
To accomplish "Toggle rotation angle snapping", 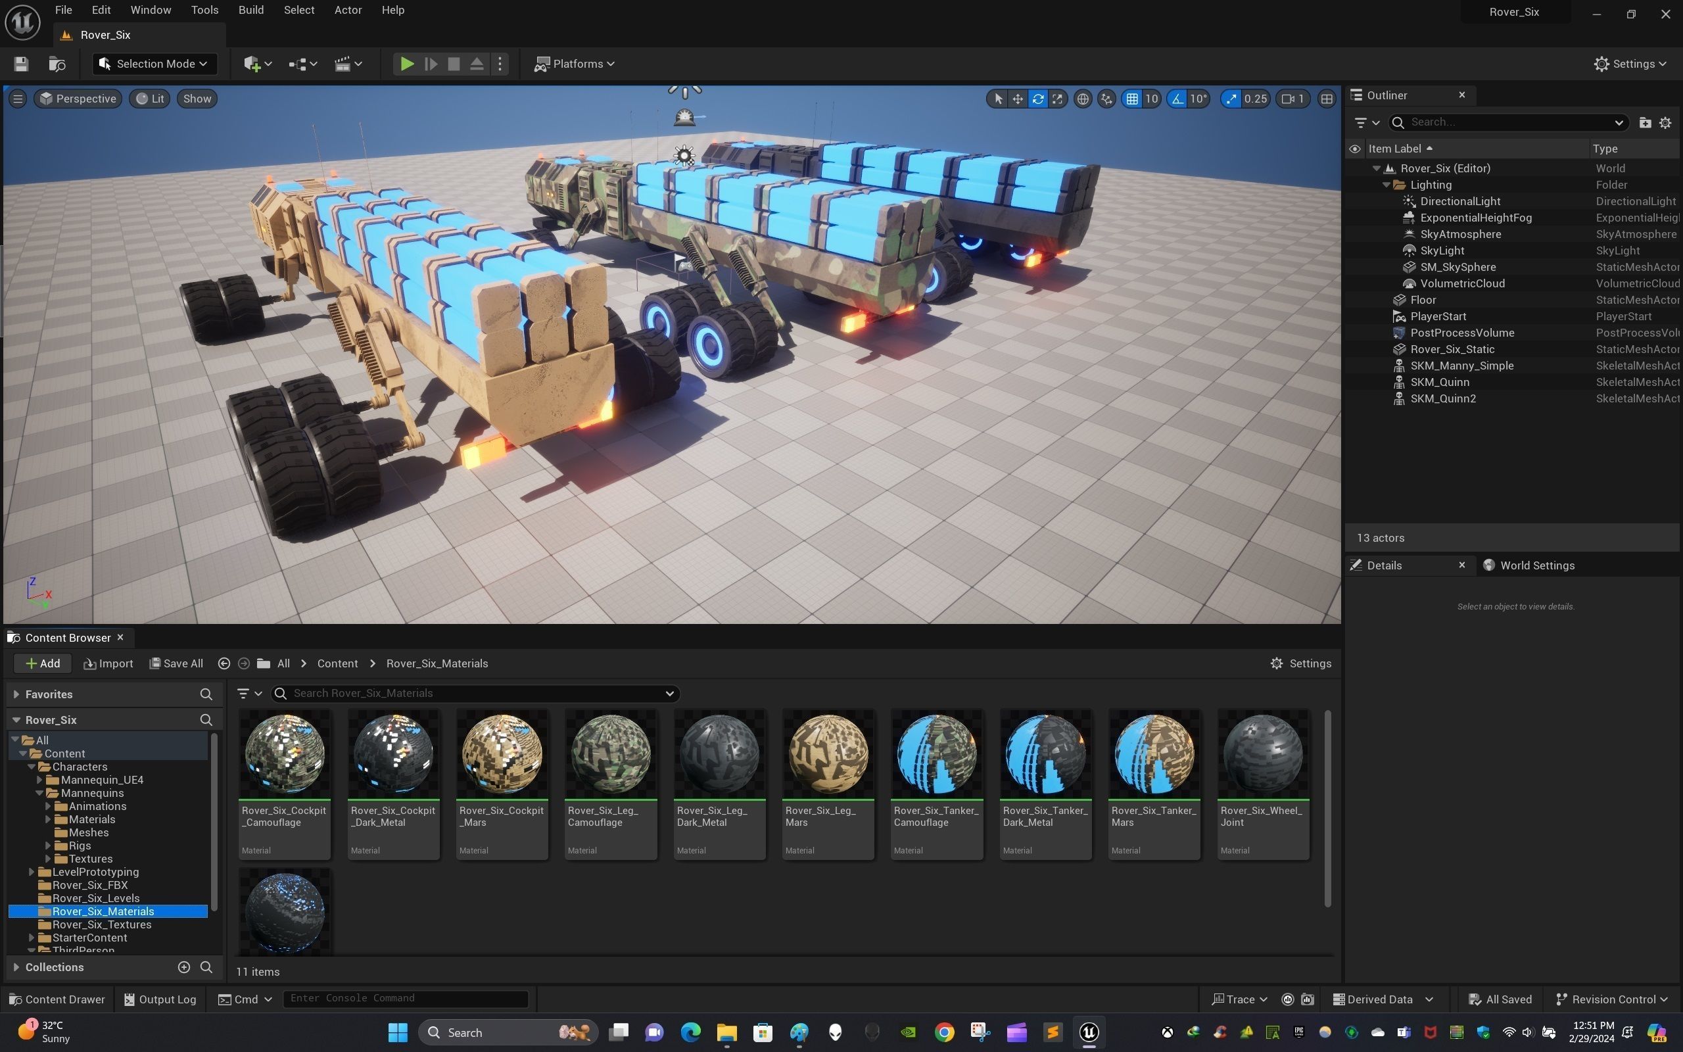I will click(1177, 99).
